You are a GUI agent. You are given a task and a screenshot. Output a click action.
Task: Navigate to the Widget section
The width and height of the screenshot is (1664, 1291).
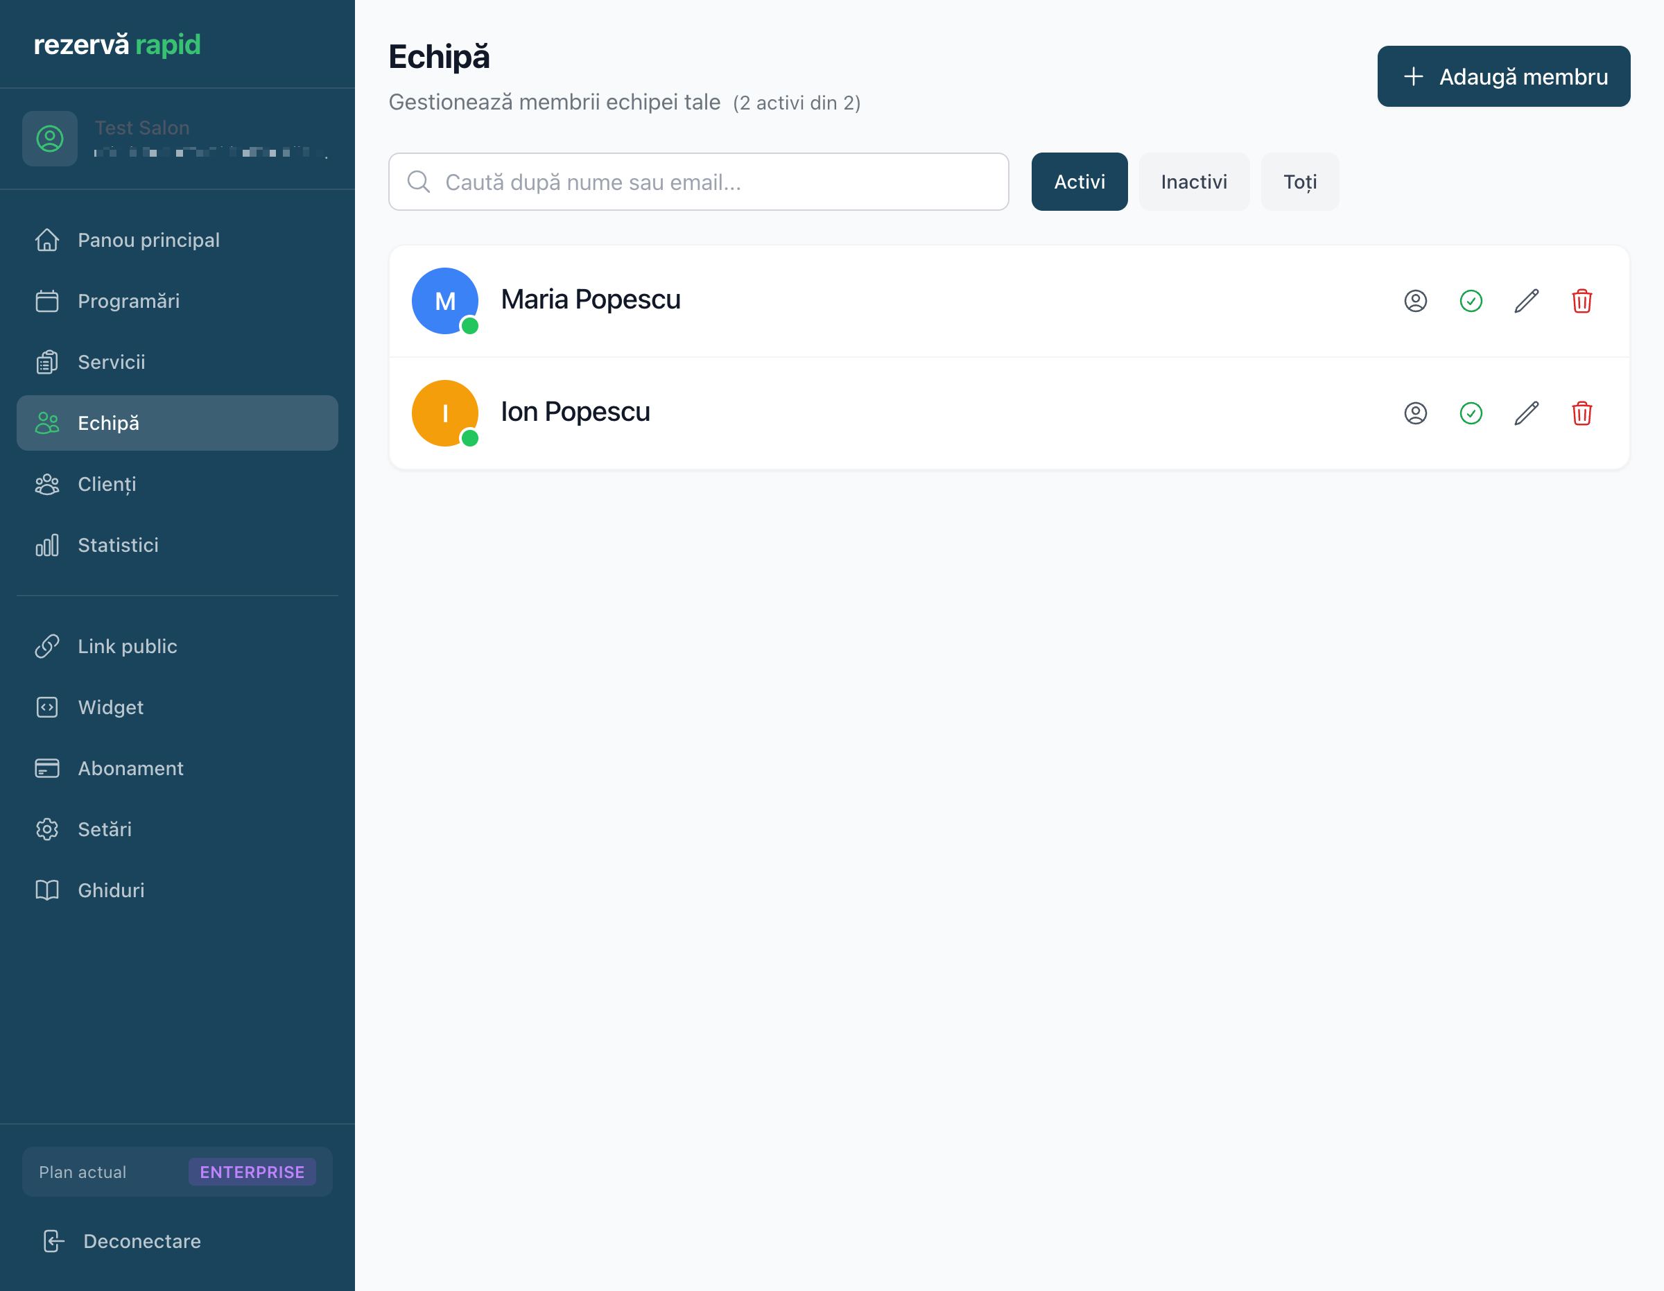point(110,707)
